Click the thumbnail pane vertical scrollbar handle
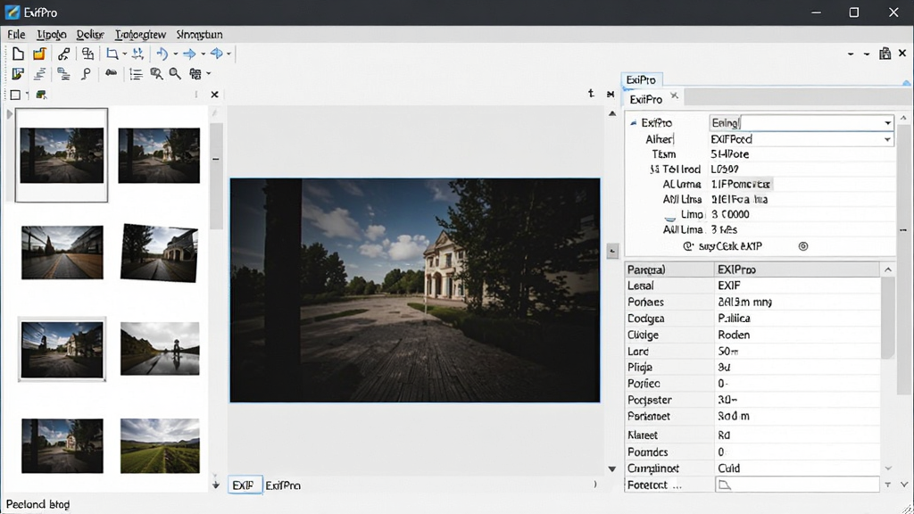This screenshot has width=914, height=514. [x=216, y=175]
